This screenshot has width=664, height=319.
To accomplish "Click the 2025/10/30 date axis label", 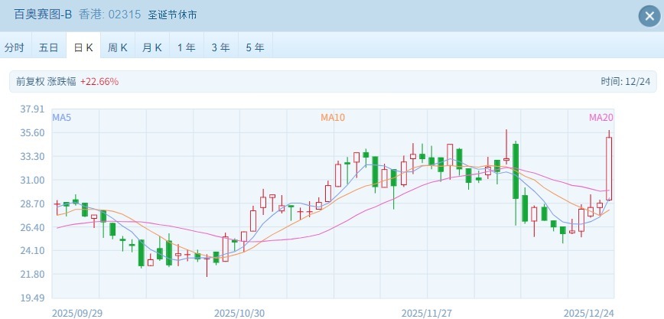I will click(239, 313).
